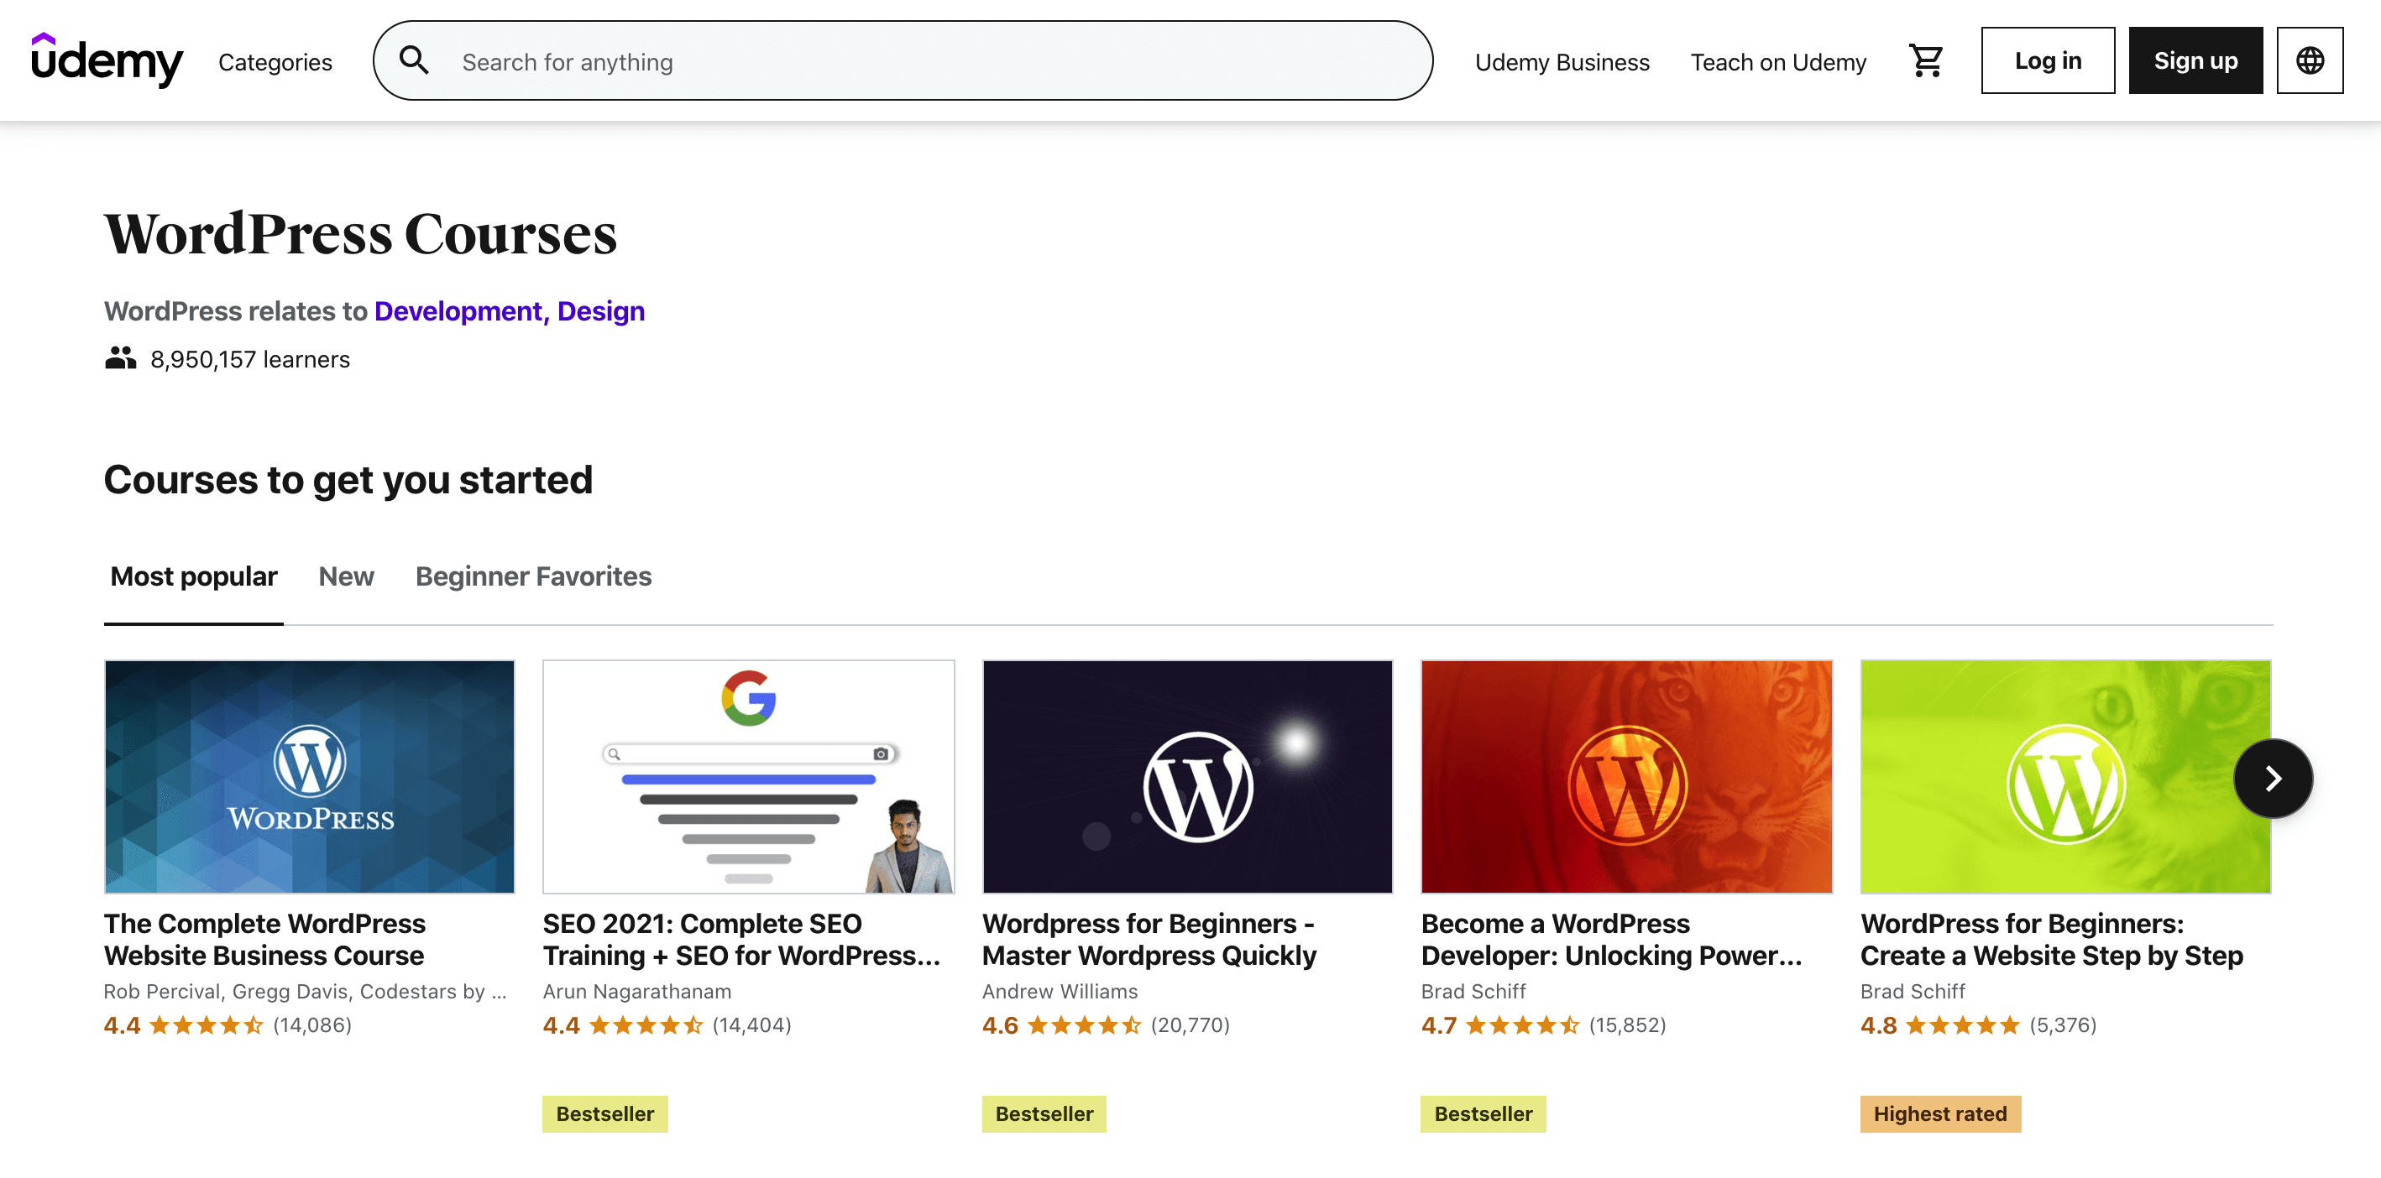Open the shopping cart

1926,61
